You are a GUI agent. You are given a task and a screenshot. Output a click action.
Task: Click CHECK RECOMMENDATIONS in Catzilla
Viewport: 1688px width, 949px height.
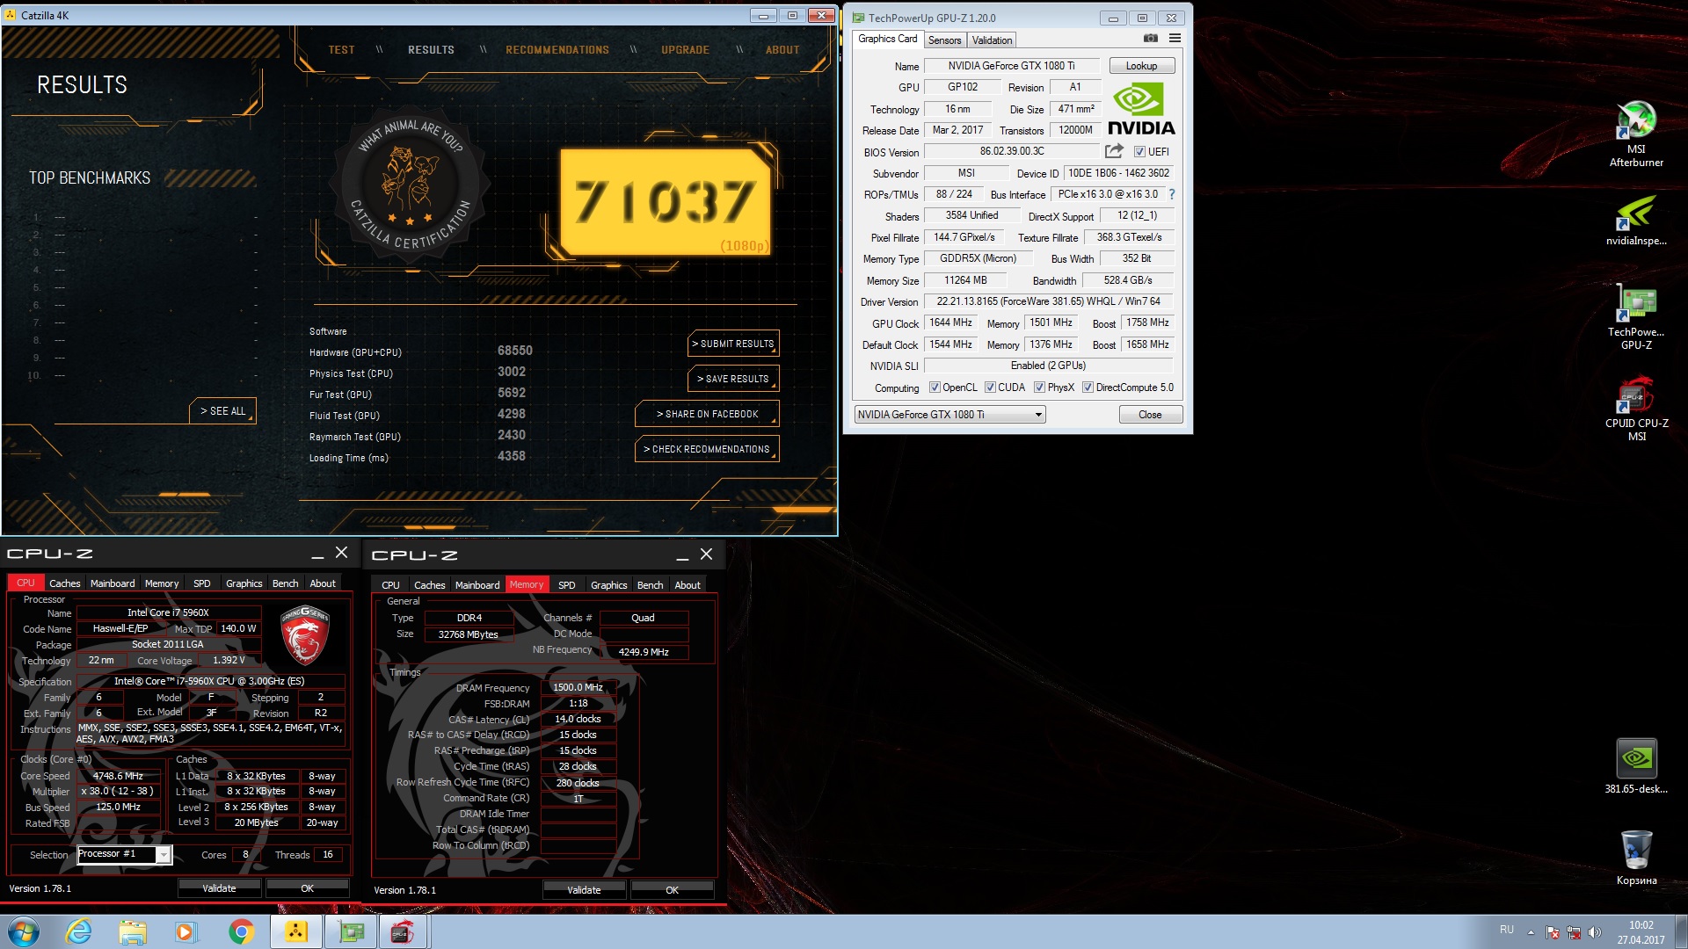tap(707, 449)
